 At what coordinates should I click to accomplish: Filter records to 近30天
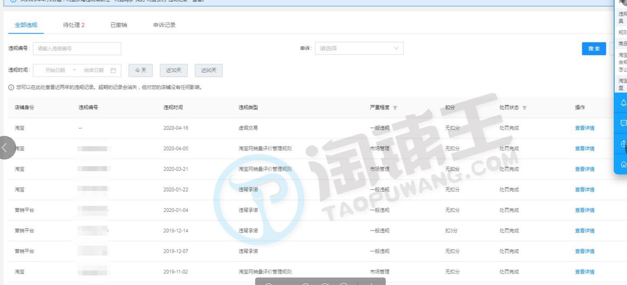173,70
